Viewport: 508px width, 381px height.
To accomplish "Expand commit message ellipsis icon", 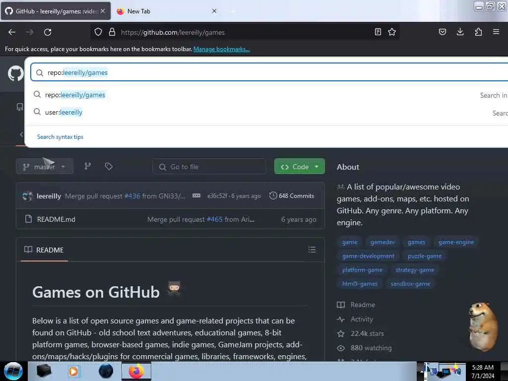I will coord(196,195).
